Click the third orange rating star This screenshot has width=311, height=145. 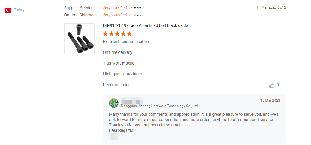pos(118,34)
